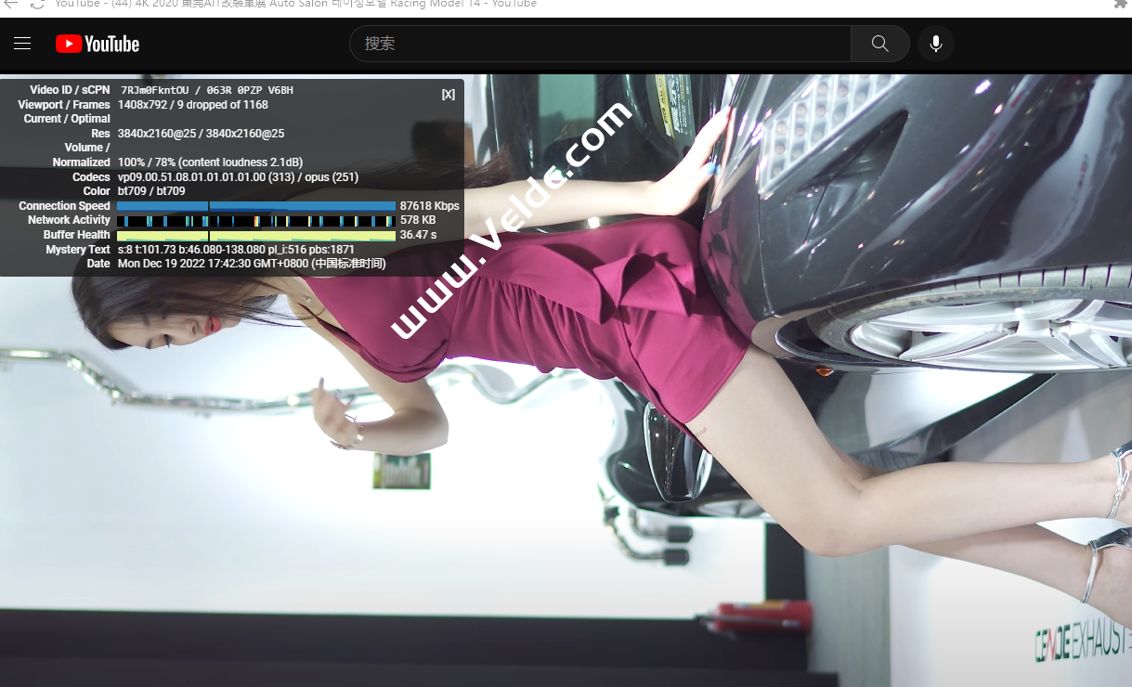Viewport: 1132px width, 687px height.
Task: Open the browser extensions puzzle icon
Action: 1120,4
